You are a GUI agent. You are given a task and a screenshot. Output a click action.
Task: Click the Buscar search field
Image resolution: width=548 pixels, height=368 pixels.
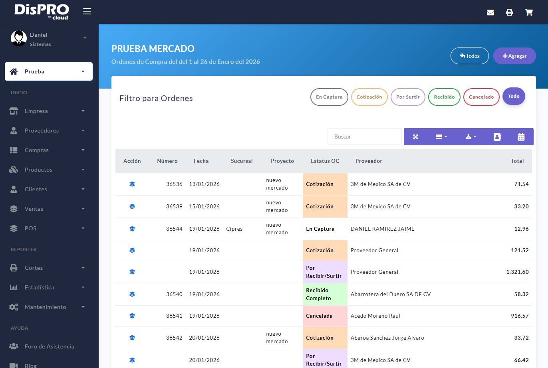tap(364, 137)
